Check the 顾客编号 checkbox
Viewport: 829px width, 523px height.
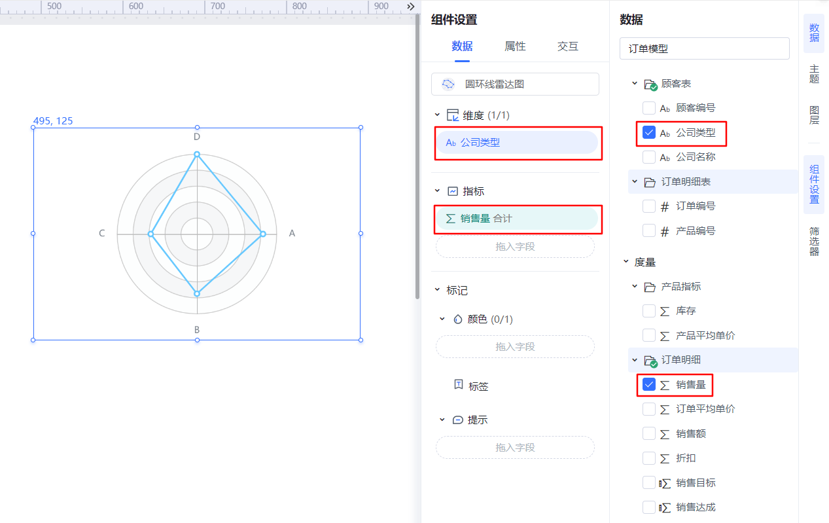[x=649, y=108]
